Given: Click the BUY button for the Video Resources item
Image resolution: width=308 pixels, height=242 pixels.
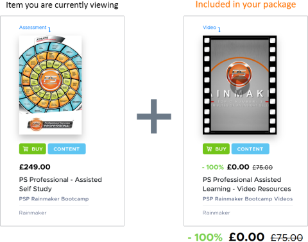Looking at the screenshot, I should point(216,149).
